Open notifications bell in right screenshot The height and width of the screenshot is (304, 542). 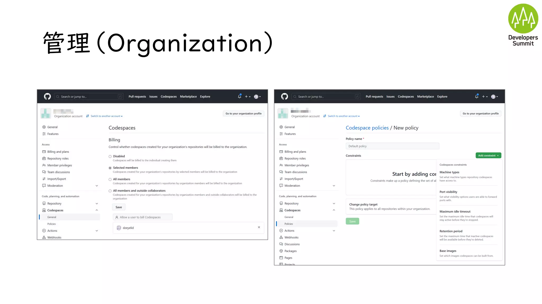click(477, 96)
